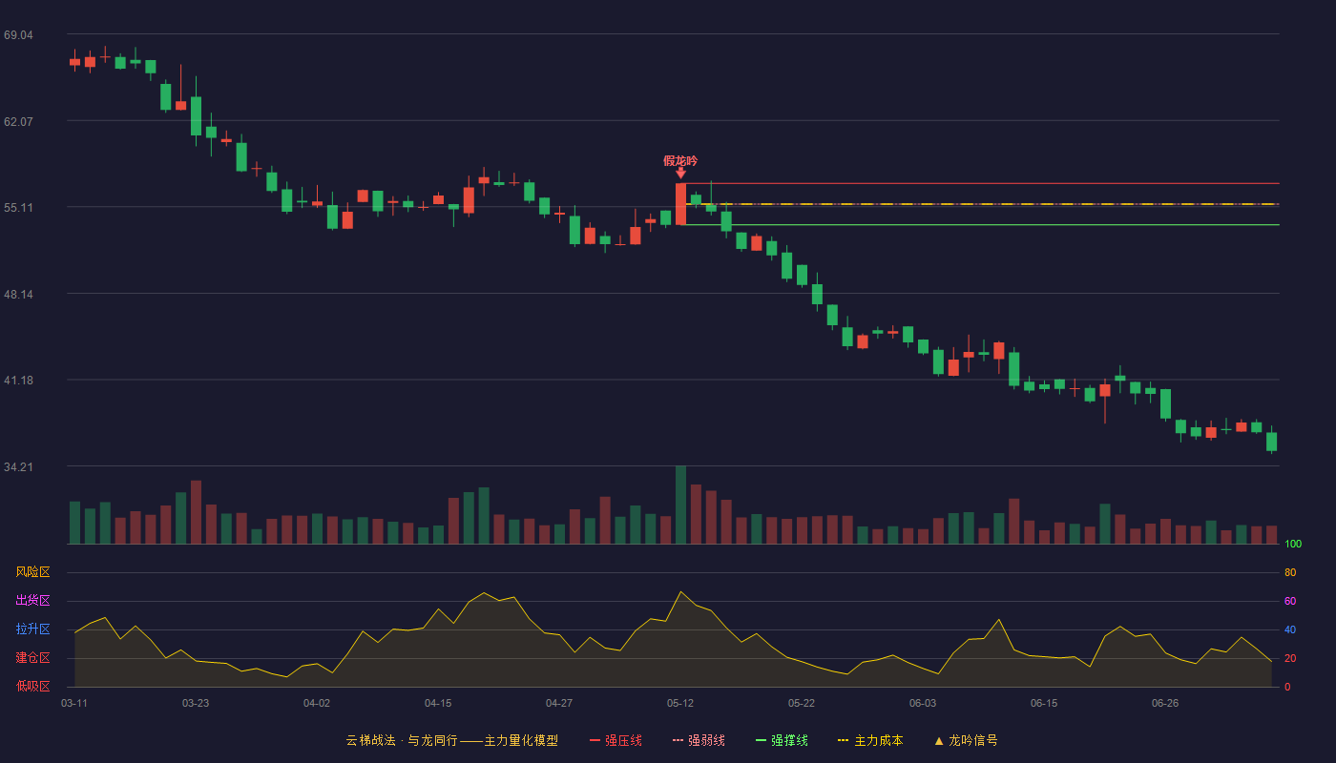
Task: Click the red 强压线 horizontal line
Action: pos(983,183)
